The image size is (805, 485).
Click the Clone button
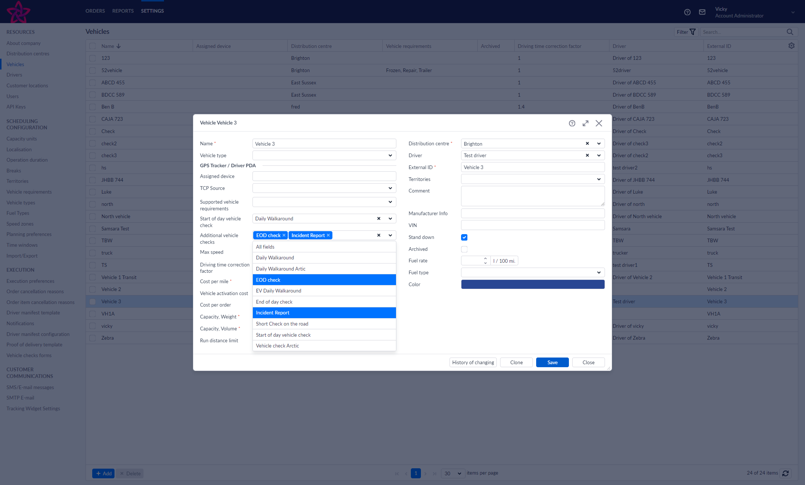point(516,362)
